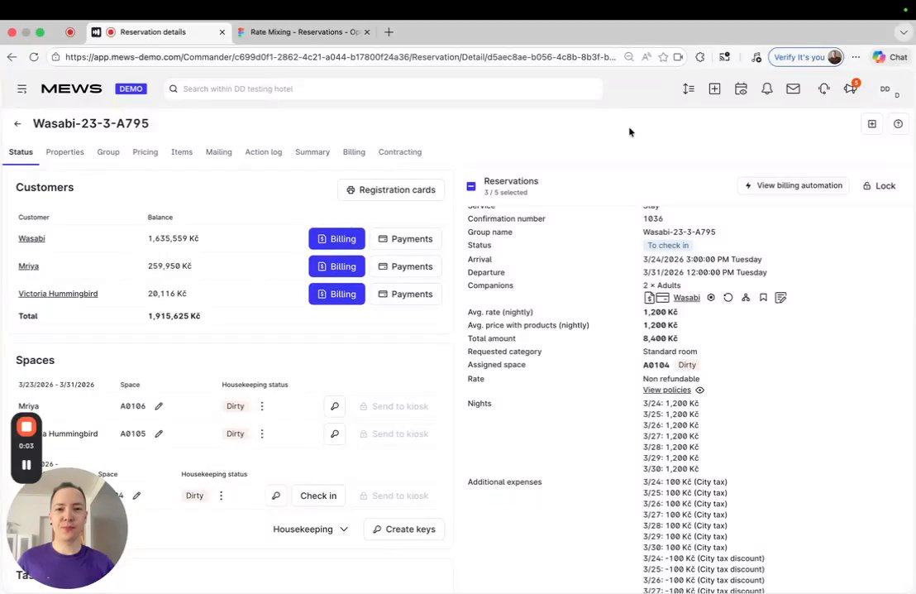Screen dimensions: 916x594
Task: Click the notes icon in companions row
Action: tap(780, 298)
